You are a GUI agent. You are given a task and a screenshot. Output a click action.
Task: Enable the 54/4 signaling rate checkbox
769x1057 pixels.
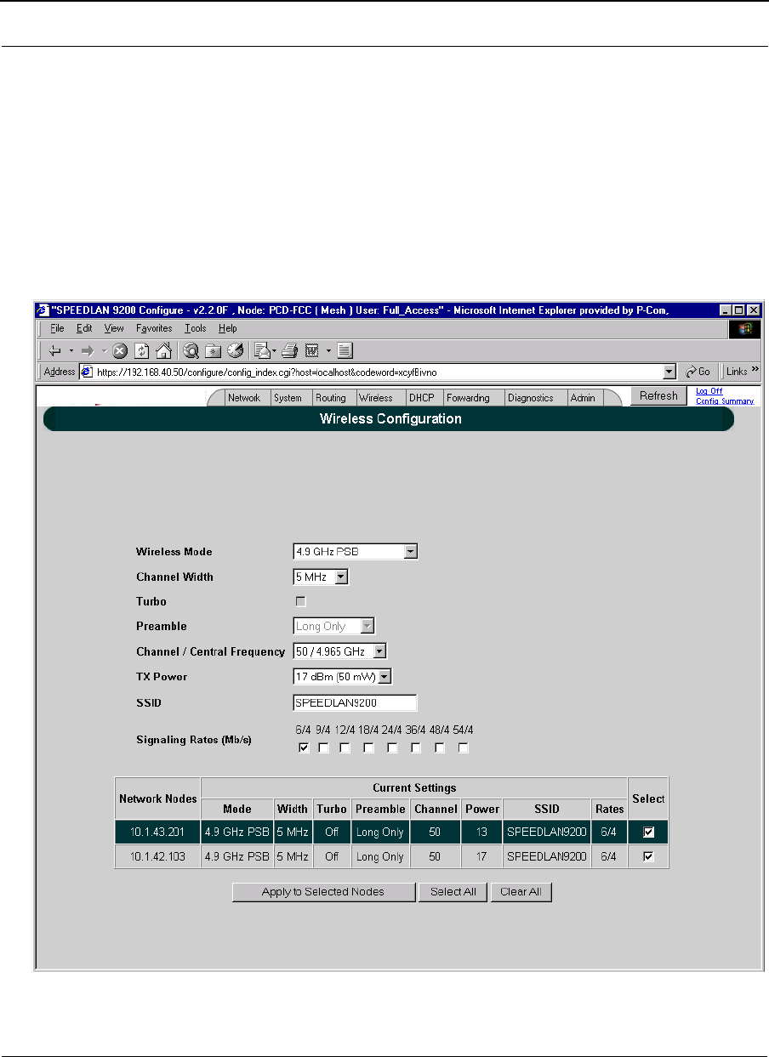[464, 748]
